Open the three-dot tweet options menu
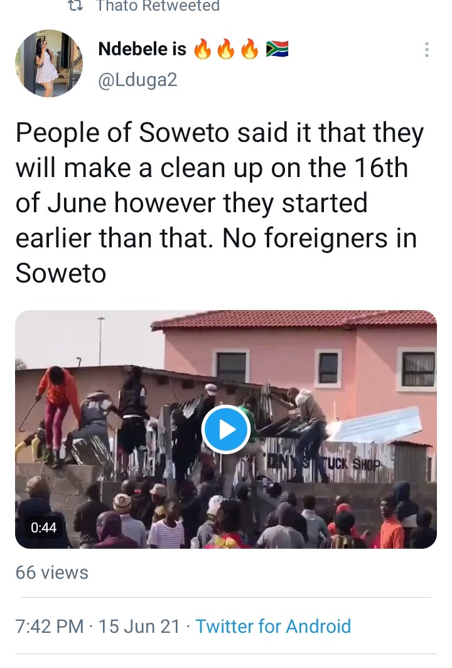Viewport: 452px width, 668px height. tap(426, 50)
